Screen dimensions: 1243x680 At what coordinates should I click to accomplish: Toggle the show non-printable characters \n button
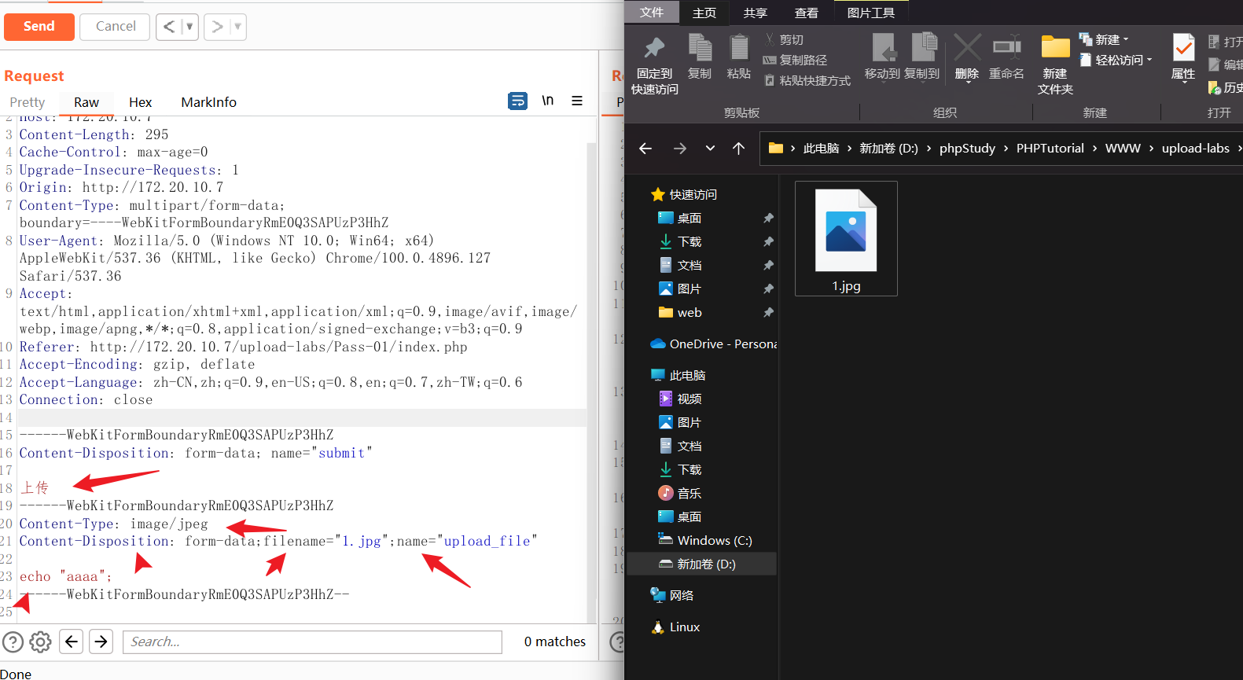click(548, 101)
